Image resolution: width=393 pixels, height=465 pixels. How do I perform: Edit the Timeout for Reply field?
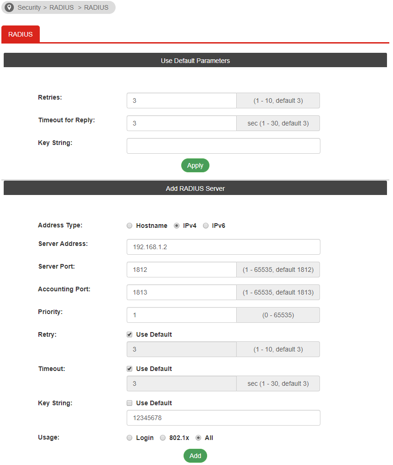point(182,123)
